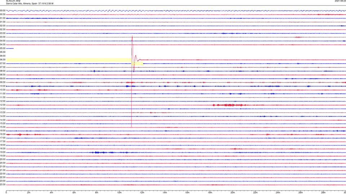The height and width of the screenshot is (194, 346).
Task: Click the 17:00 time label
Action: [x=3, y=138]
